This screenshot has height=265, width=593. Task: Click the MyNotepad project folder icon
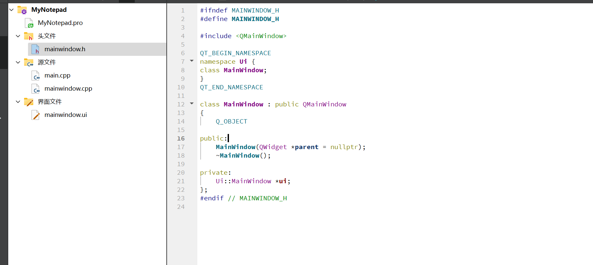22,10
